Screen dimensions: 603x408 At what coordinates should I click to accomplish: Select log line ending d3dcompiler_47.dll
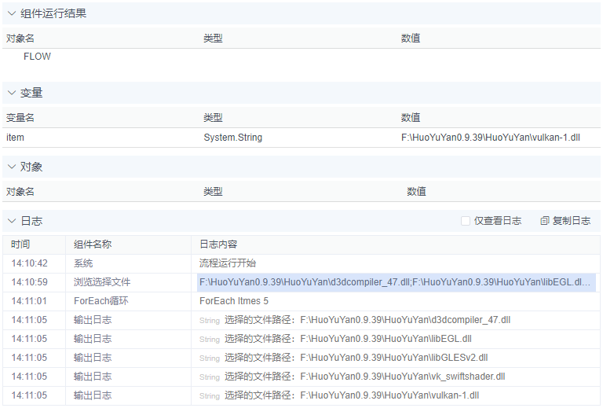pyautogui.click(x=301, y=320)
